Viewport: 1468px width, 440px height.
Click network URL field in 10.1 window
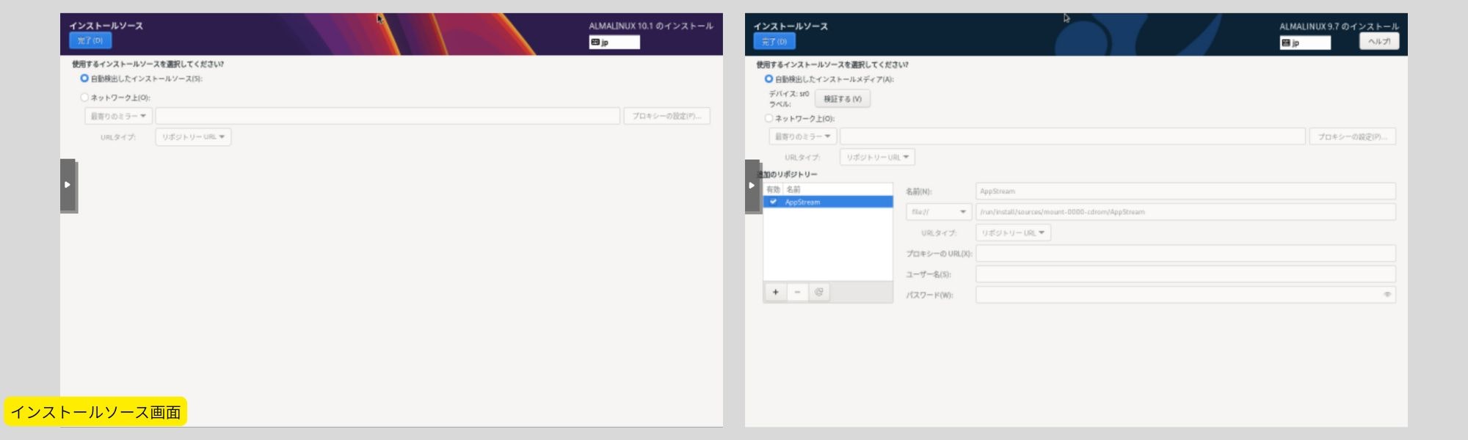point(388,116)
